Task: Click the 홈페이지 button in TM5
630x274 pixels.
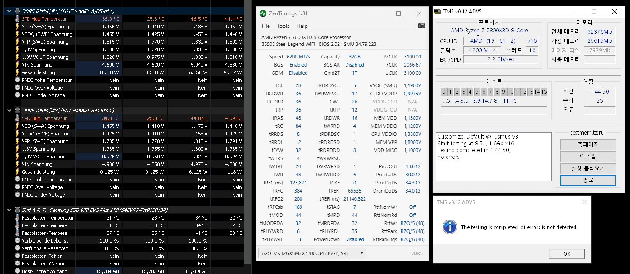Action: pyautogui.click(x=588, y=145)
